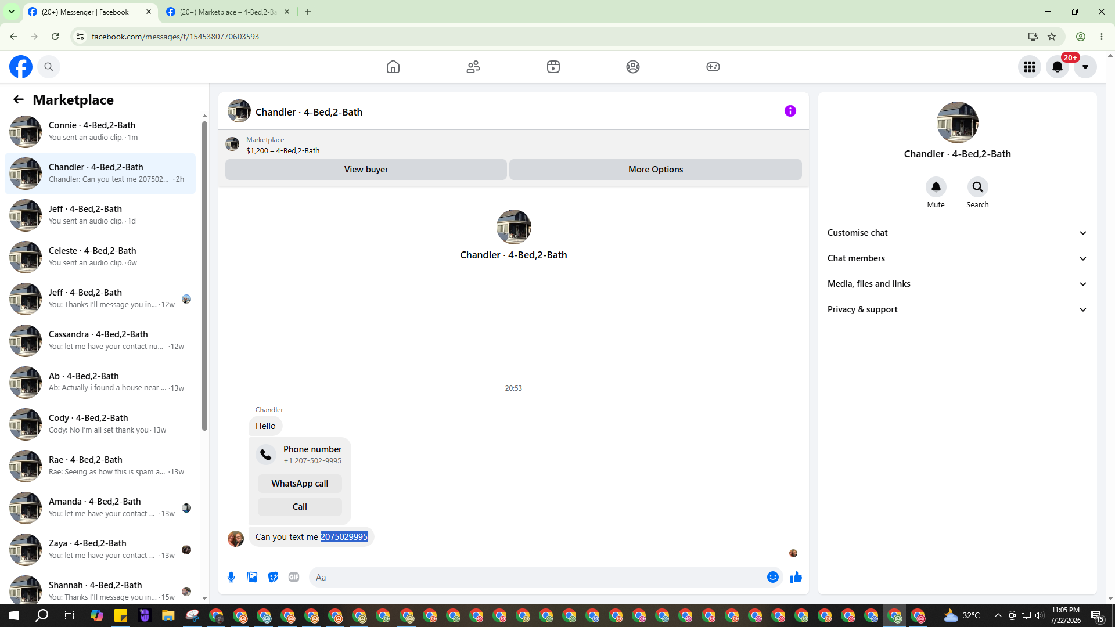Click the browser address bar URL
1115x627 pixels.
coord(175,37)
